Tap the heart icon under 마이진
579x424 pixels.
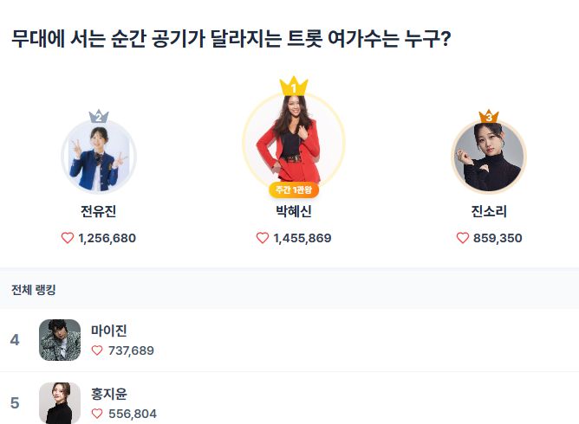98,350
